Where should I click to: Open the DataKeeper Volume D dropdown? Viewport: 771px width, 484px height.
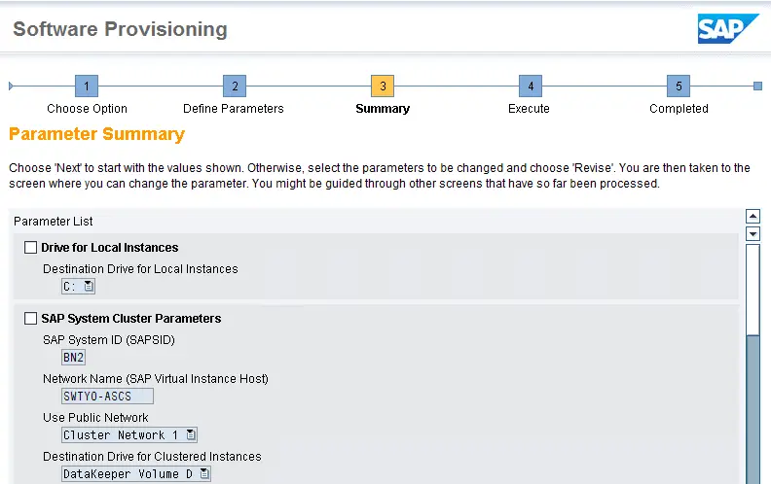(x=204, y=473)
